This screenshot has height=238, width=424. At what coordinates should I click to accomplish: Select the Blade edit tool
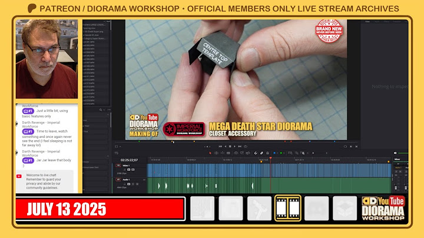[228, 153]
